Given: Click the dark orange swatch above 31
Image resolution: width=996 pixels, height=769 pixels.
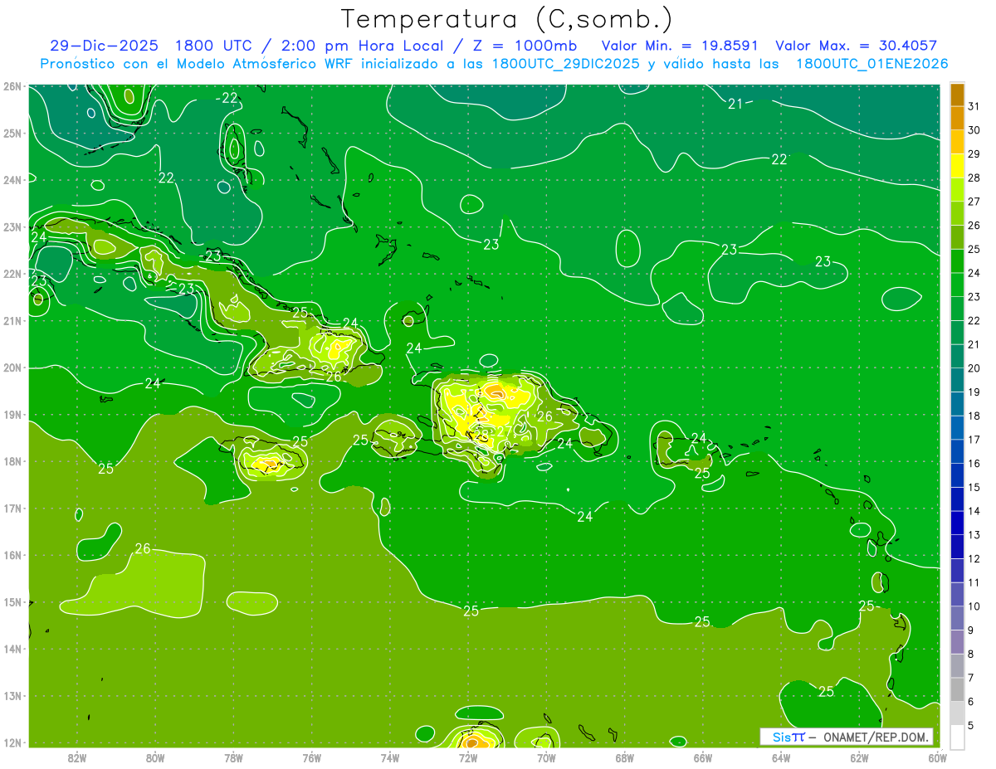Looking at the screenshot, I should coord(957,95).
